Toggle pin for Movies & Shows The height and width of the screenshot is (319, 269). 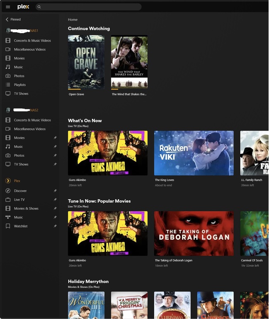pyautogui.click(x=55, y=208)
